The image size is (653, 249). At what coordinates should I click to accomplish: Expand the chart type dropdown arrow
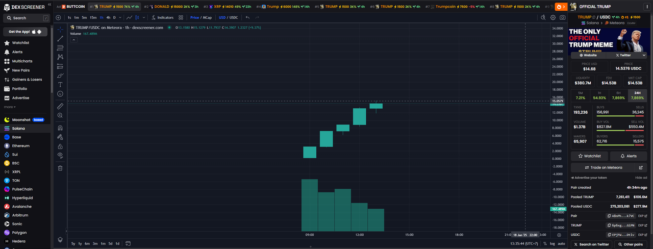(144, 17)
